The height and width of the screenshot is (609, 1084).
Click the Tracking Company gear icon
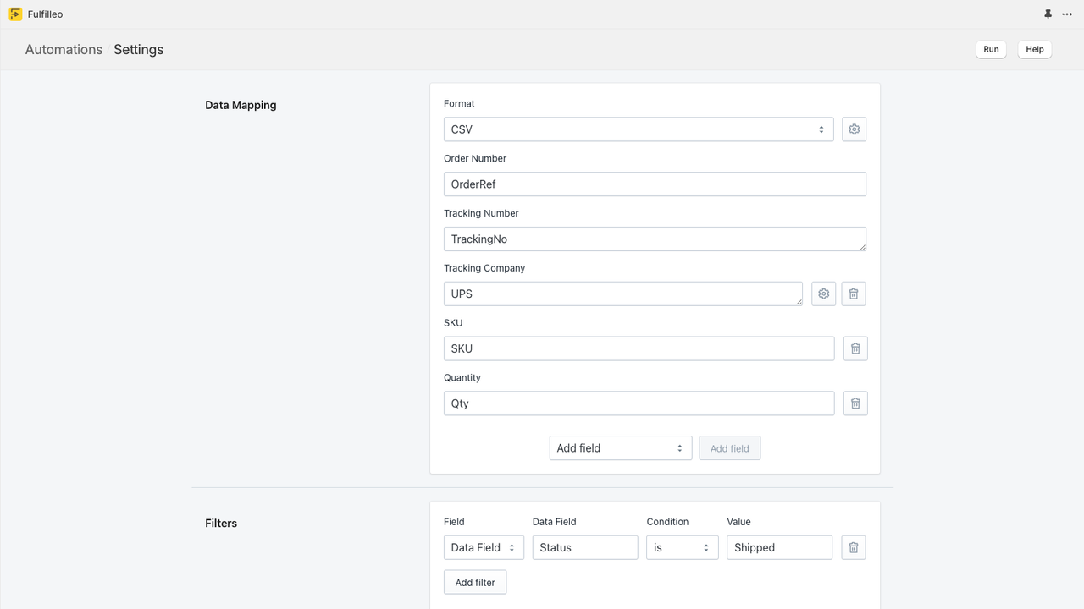coord(823,294)
